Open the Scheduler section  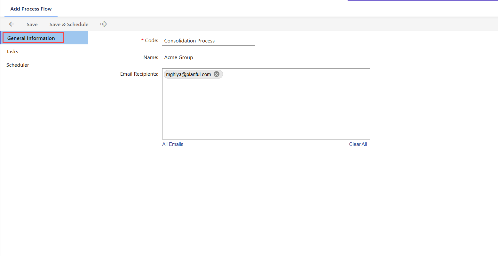(44, 65)
